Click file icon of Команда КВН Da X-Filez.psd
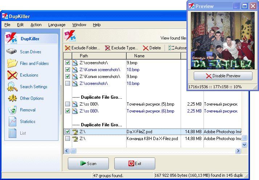Image resolution: width=259 pixels, height=180 pixels. tap(75, 139)
